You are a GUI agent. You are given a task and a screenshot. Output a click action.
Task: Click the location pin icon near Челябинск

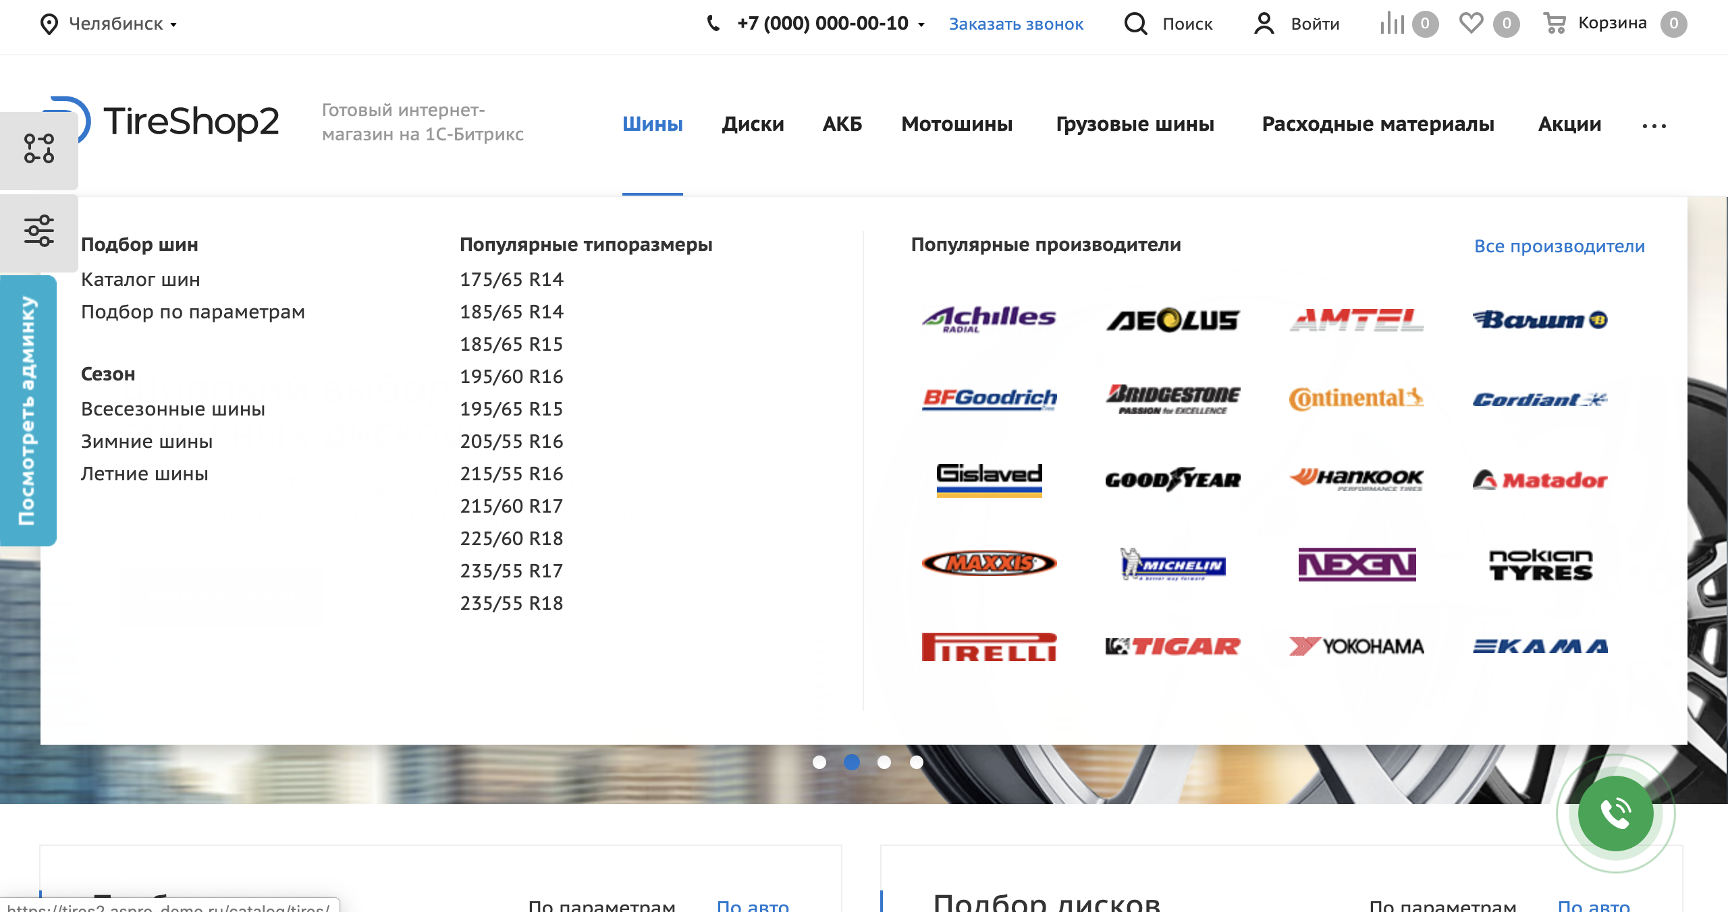tap(49, 24)
